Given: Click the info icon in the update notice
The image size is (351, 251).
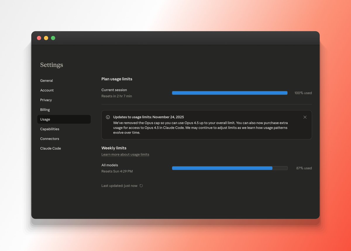Looking at the screenshot, I should click(108, 117).
